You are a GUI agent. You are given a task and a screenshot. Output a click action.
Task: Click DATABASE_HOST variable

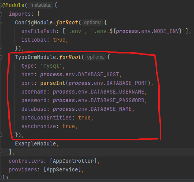(99, 74)
